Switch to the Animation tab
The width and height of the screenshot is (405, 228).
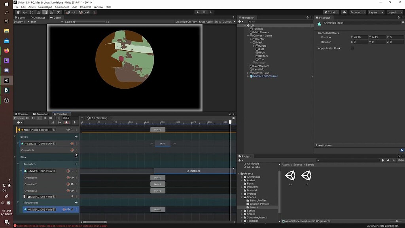click(x=41, y=114)
